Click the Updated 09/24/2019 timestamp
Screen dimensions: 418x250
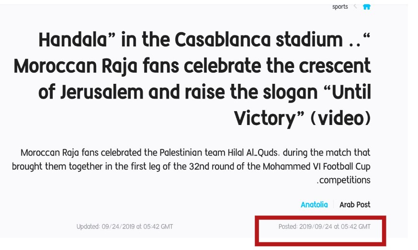tap(124, 227)
